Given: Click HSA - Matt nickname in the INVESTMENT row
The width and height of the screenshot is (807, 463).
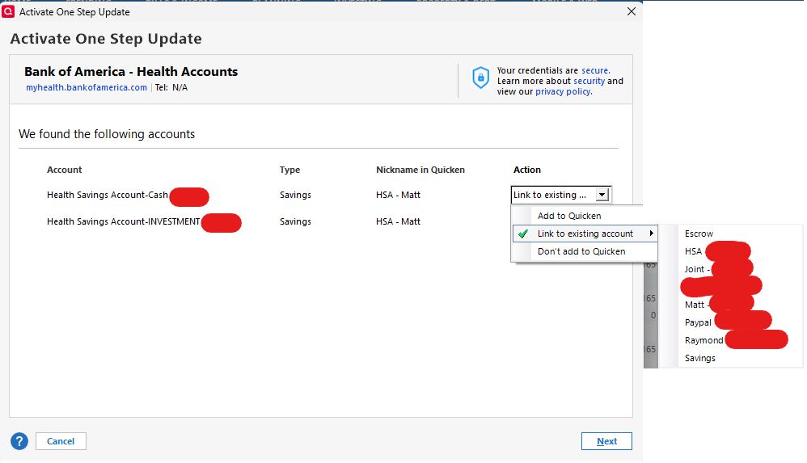Looking at the screenshot, I should click(399, 221).
